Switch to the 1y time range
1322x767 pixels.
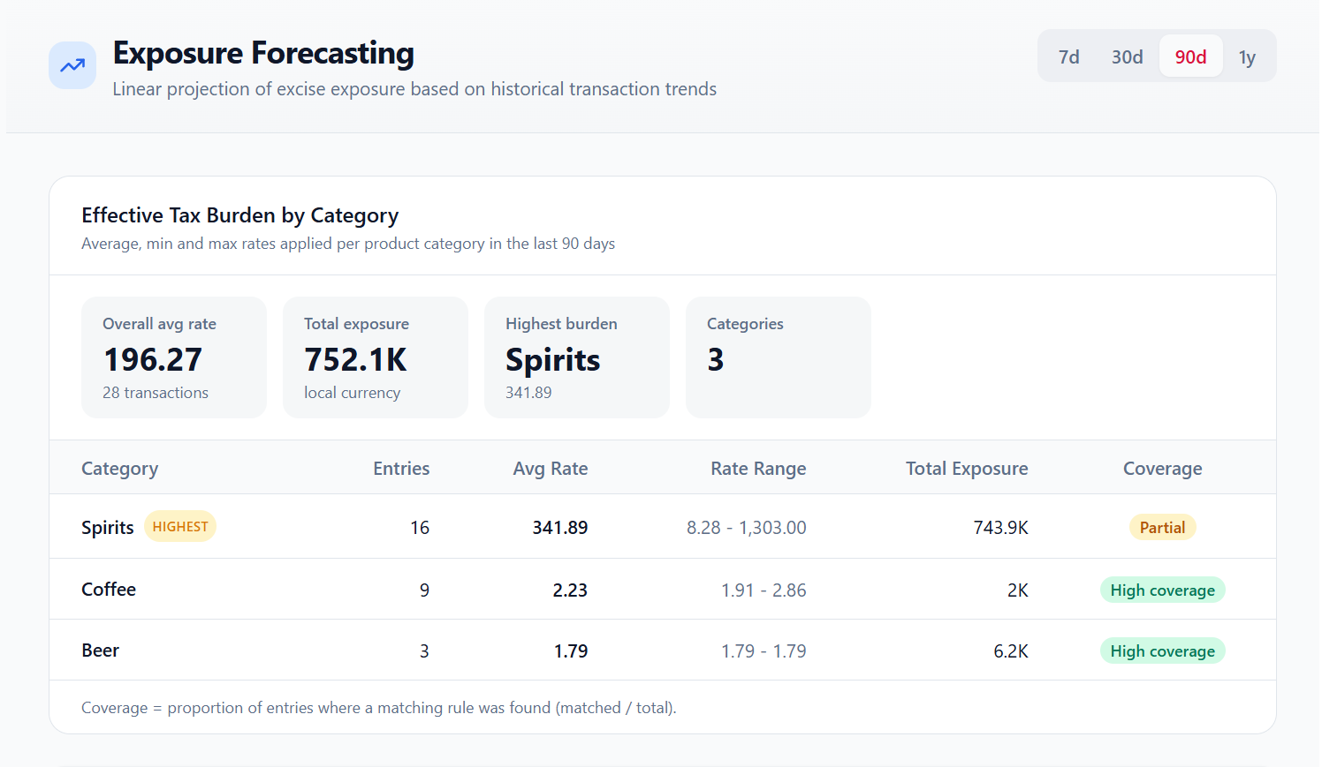point(1247,57)
